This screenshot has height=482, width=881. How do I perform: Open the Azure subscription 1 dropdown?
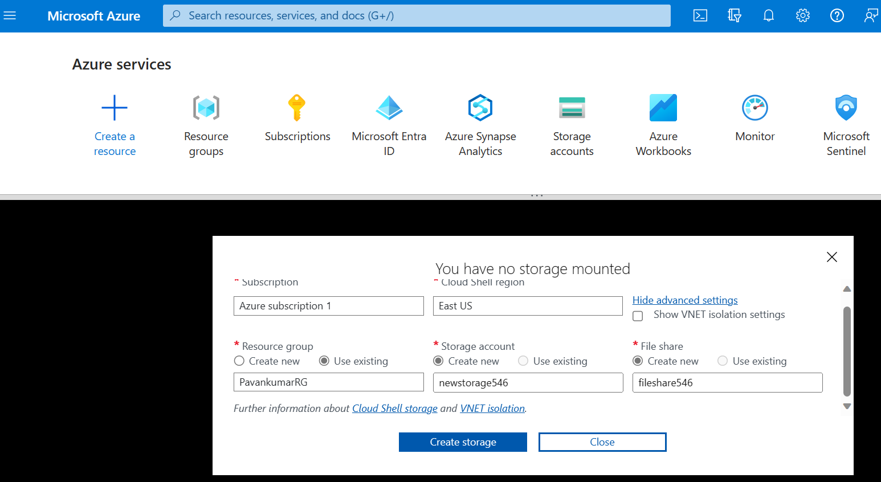329,306
